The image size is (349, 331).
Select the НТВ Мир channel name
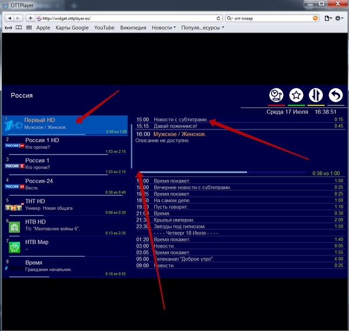(x=37, y=242)
